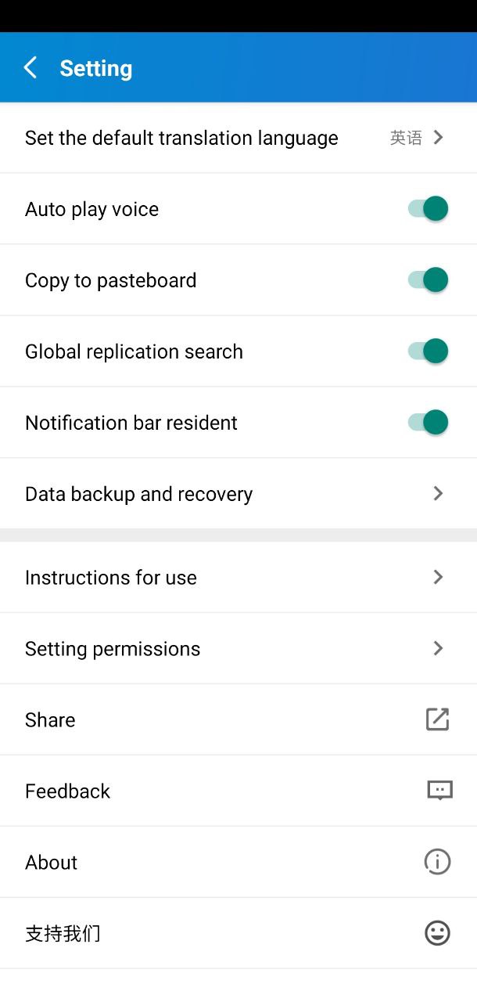This screenshot has height=1002, width=477.
Task: Tap the Setting permissions arrow
Action: [x=439, y=648]
